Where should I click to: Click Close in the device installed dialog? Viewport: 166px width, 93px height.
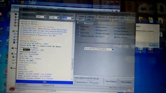pyautogui.click(x=153, y=45)
